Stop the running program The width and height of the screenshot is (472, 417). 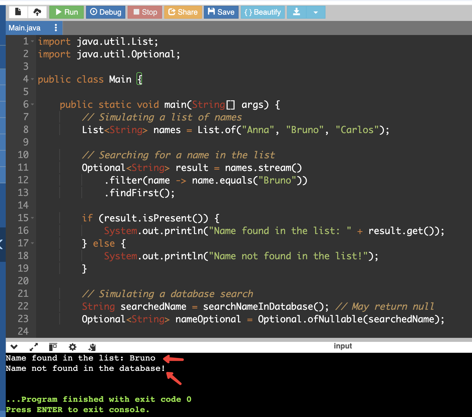click(x=145, y=12)
